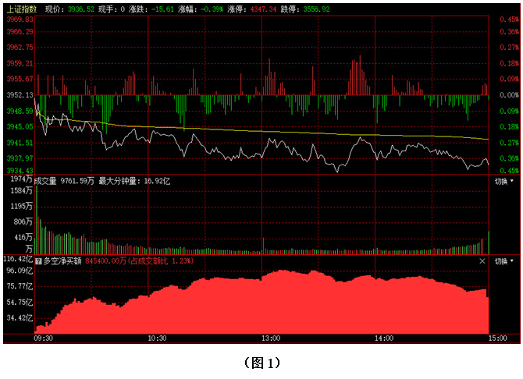Click the 涨停 limit-up value 4347.34

pos(264,9)
